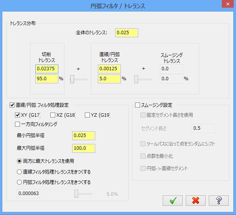236x215 pixels.
Task: Click 直線/円弧トレランス value field 0.00125
Action: tap(109, 69)
